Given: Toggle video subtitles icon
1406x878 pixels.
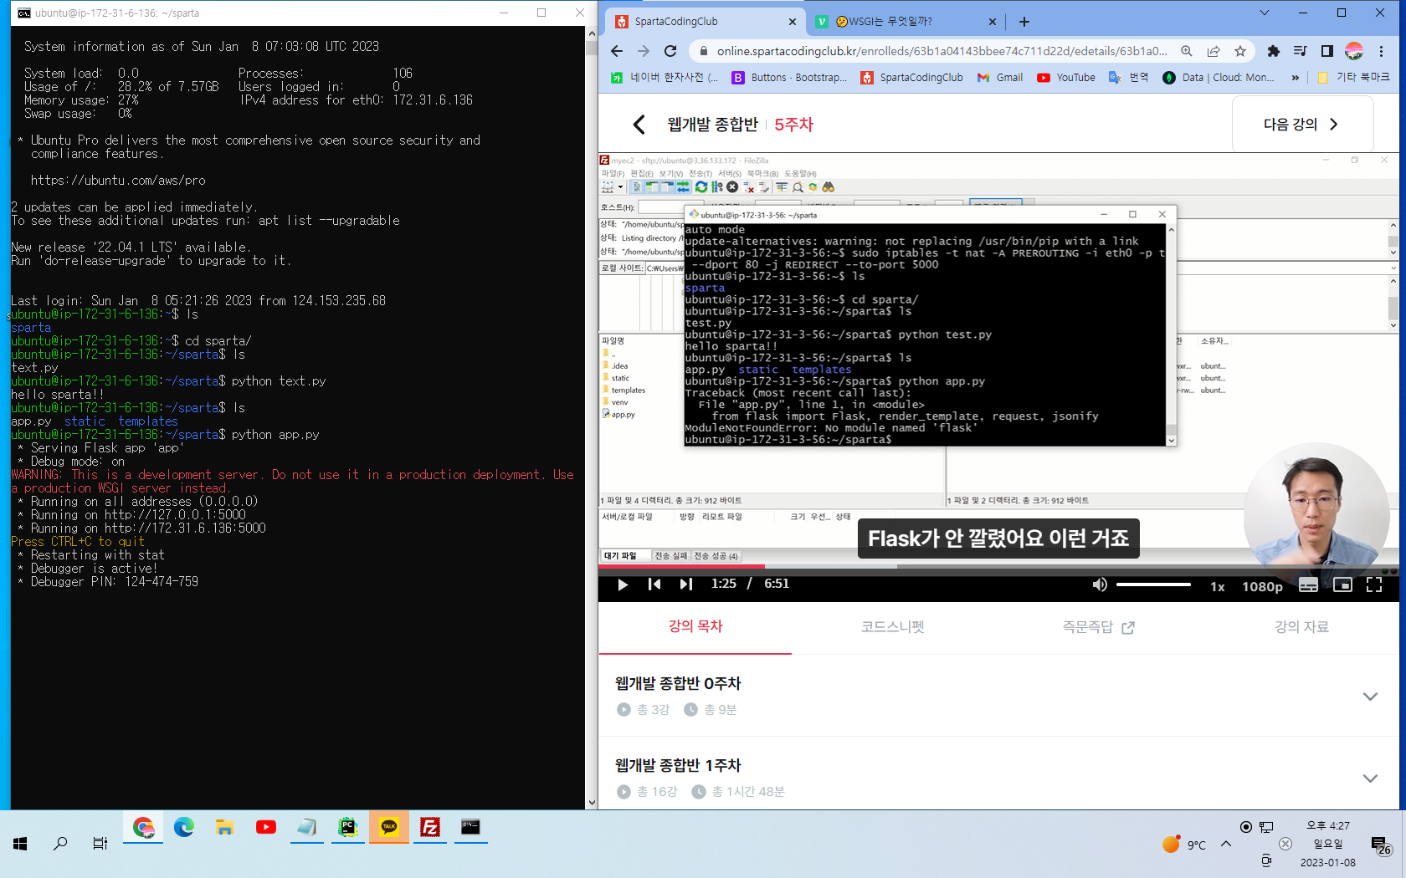Looking at the screenshot, I should (x=1308, y=584).
